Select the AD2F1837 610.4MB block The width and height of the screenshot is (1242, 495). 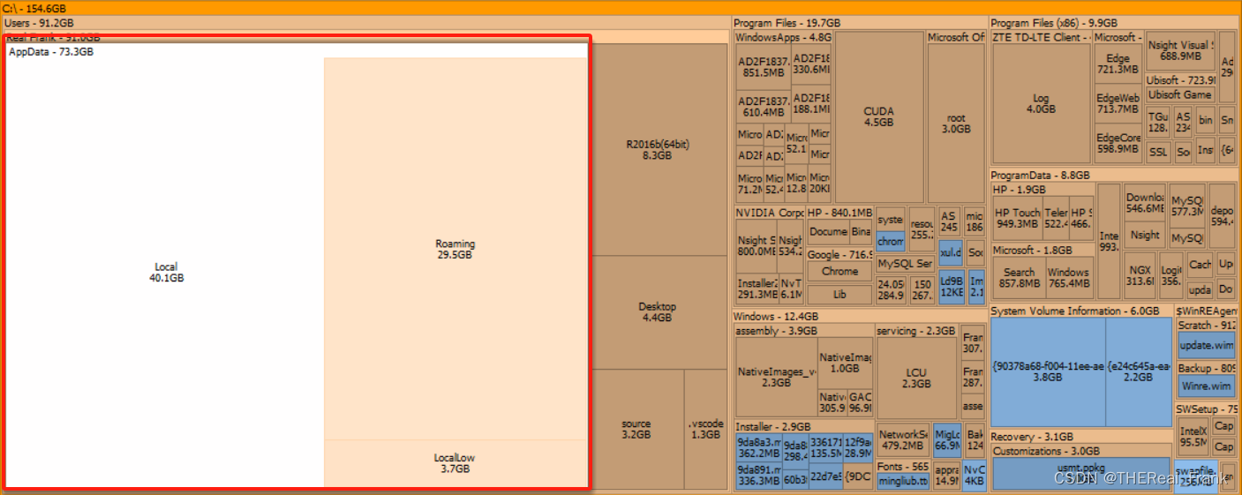[763, 107]
